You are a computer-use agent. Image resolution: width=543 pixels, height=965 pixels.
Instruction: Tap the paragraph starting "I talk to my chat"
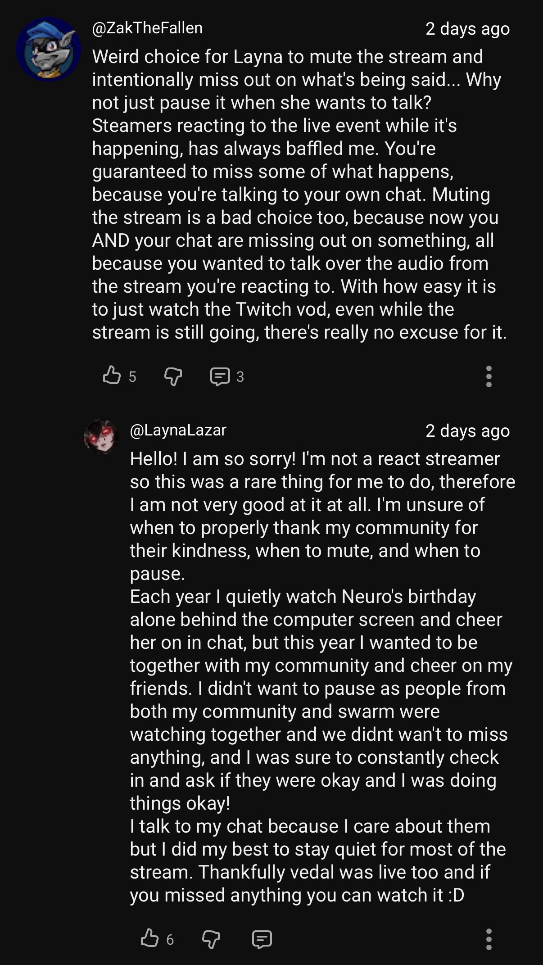point(315,861)
